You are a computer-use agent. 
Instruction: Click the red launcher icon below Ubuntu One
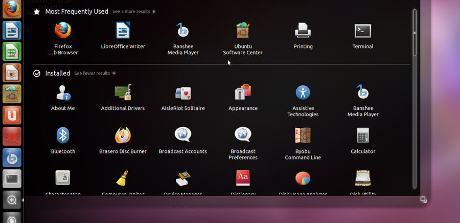click(12, 136)
